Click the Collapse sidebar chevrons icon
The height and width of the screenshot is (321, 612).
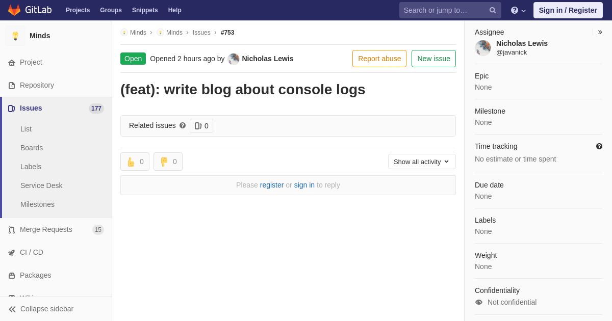12,309
